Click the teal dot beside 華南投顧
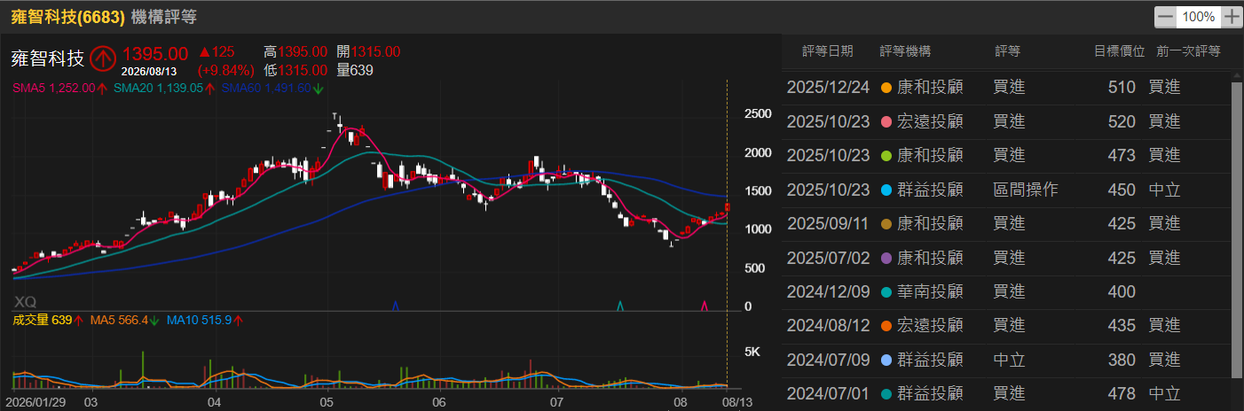1244x411 pixels. 886,292
